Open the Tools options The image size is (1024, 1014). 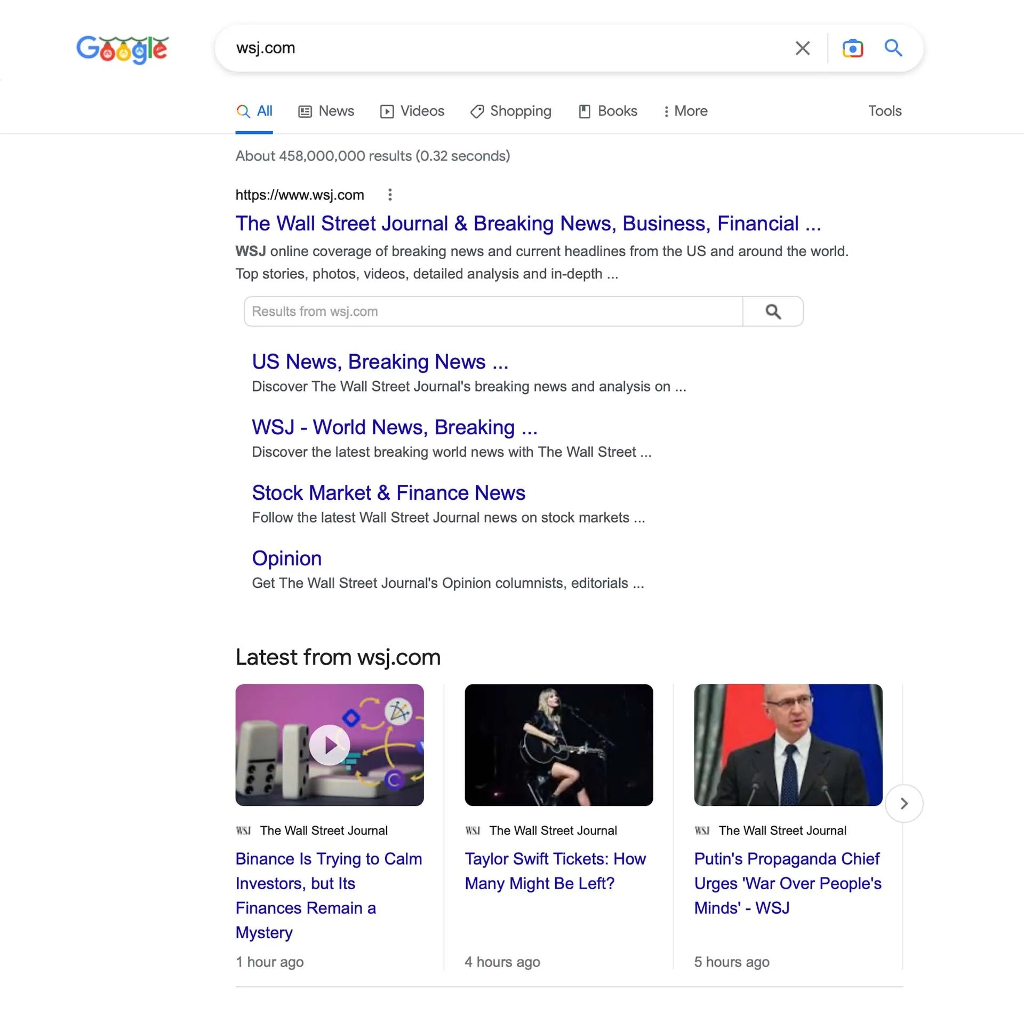(x=884, y=111)
